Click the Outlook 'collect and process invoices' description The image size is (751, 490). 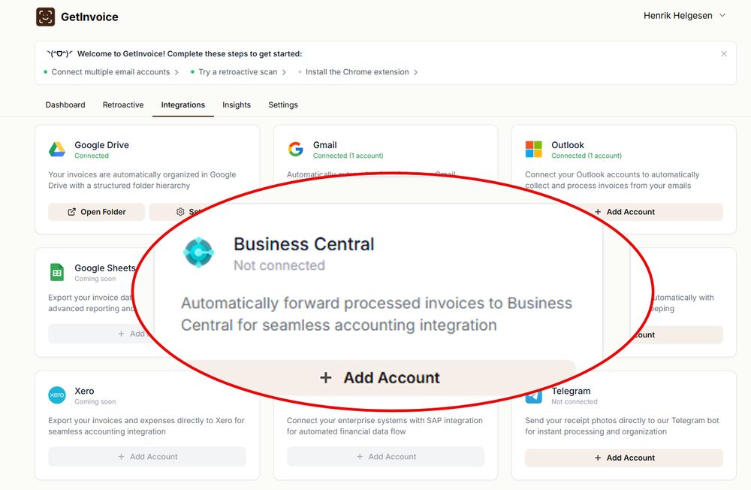[x=612, y=180]
